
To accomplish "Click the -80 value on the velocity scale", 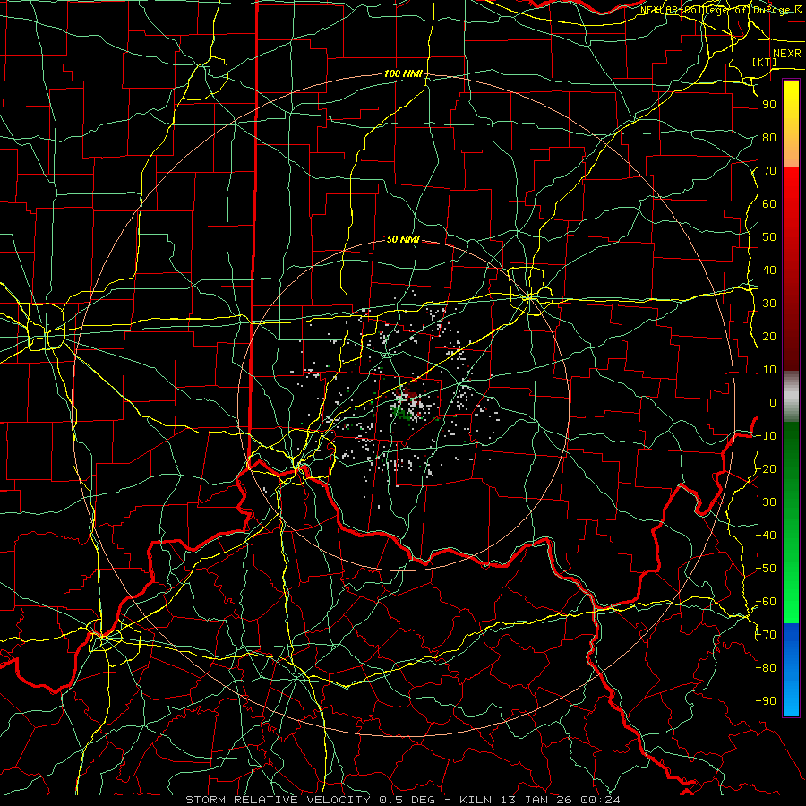I will point(766,668).
